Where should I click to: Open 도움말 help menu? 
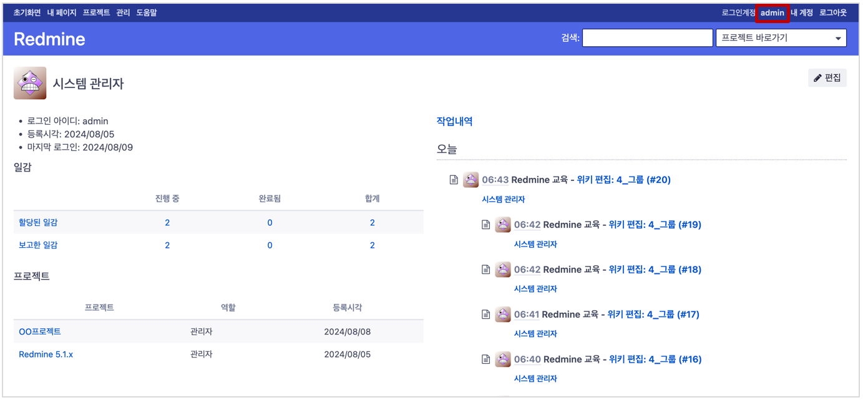[147, 12]
